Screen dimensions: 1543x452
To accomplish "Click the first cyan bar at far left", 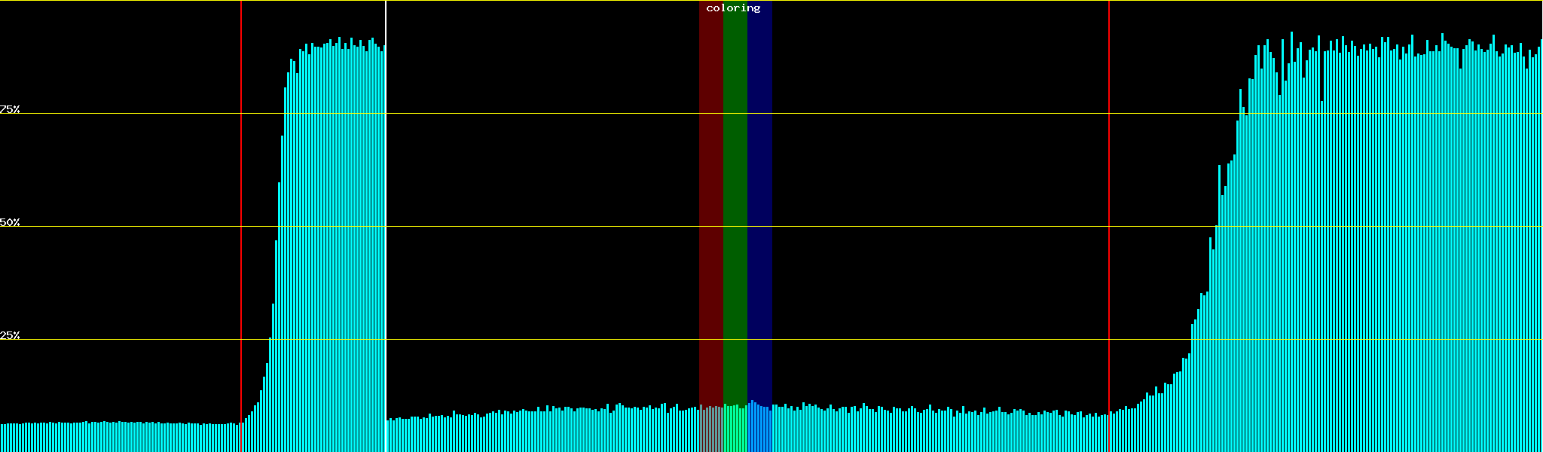I will (2, 438).
